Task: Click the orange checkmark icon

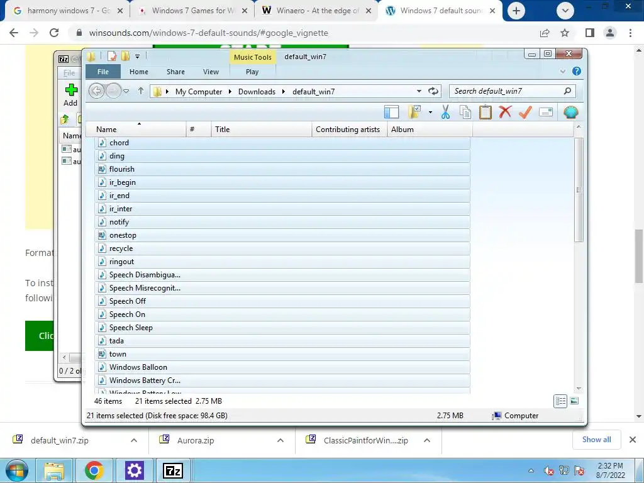Action: coord(525,112)
